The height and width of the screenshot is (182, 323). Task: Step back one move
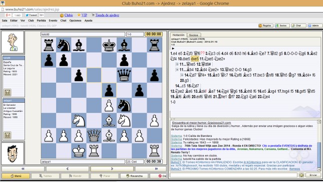(x=68, y=169)
